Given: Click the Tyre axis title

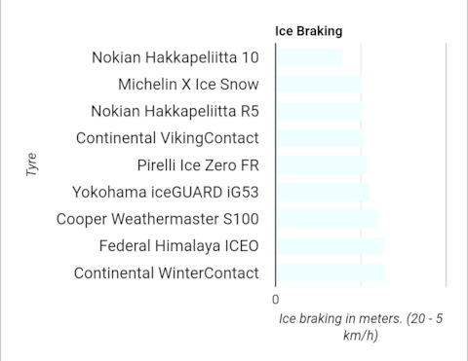Looking at the screenshot, I should (x=31, y=164).
